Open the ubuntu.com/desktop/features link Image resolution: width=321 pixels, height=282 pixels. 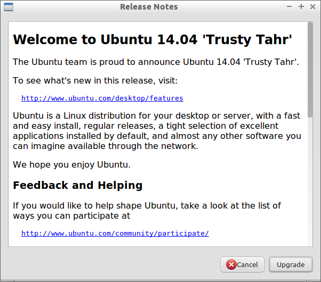[x=102, y=98]
